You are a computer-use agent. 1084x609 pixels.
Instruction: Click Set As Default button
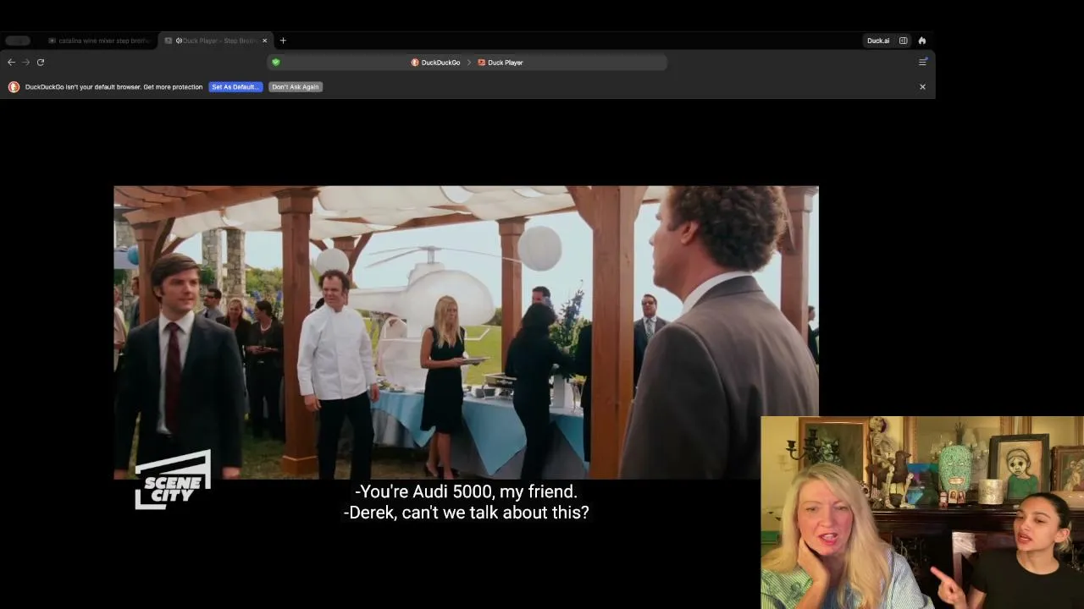[x=235, y=86]
